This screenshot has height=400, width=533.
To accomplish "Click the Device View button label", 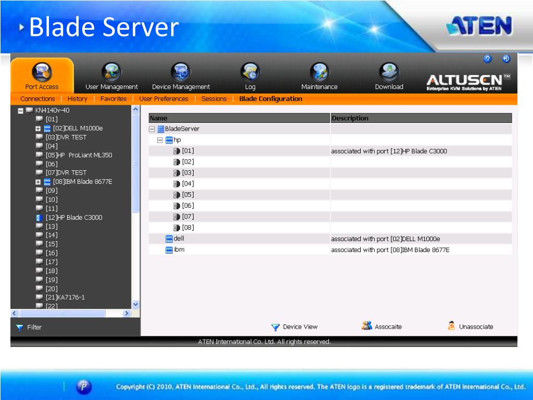I will [300, 327].
